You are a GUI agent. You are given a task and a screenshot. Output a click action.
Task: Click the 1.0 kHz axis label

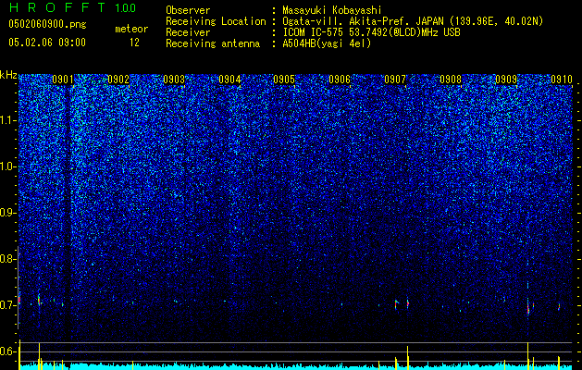tap(8, 166)
